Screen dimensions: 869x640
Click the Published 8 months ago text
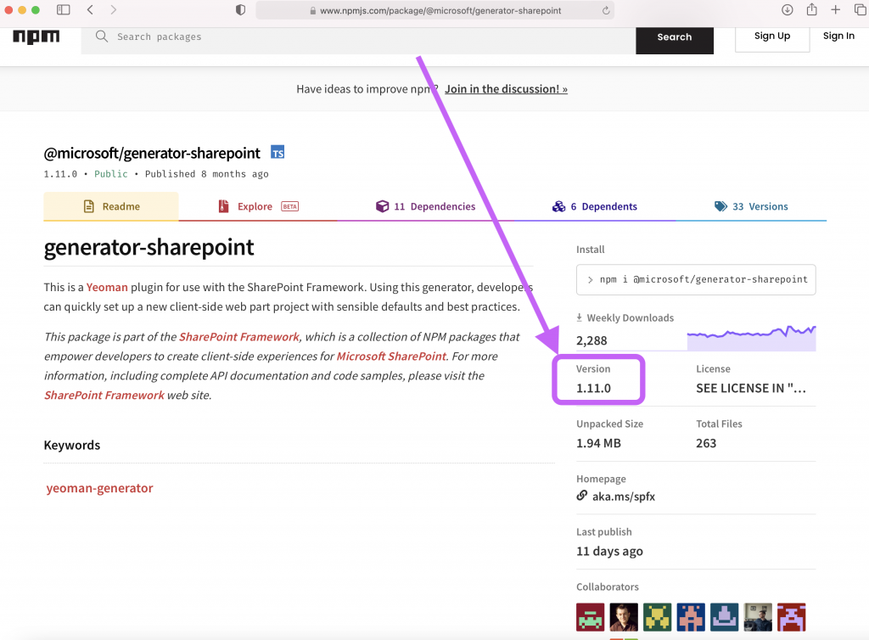207,174
